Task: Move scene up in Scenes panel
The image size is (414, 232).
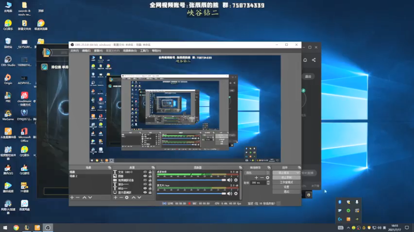Action: [84, 197]
